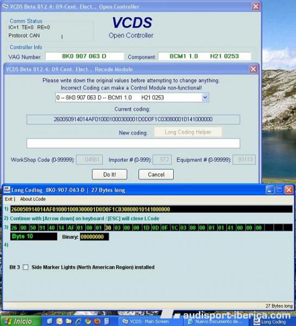Enable Bit 3 Side Marker Lights checkbox
This screenshot has width=296, height=326.
pyautogui.click(x=26, y=267)
